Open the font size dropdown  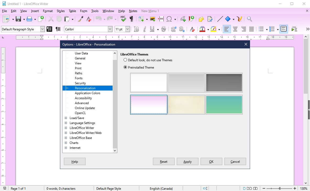(x=128, y=29)
